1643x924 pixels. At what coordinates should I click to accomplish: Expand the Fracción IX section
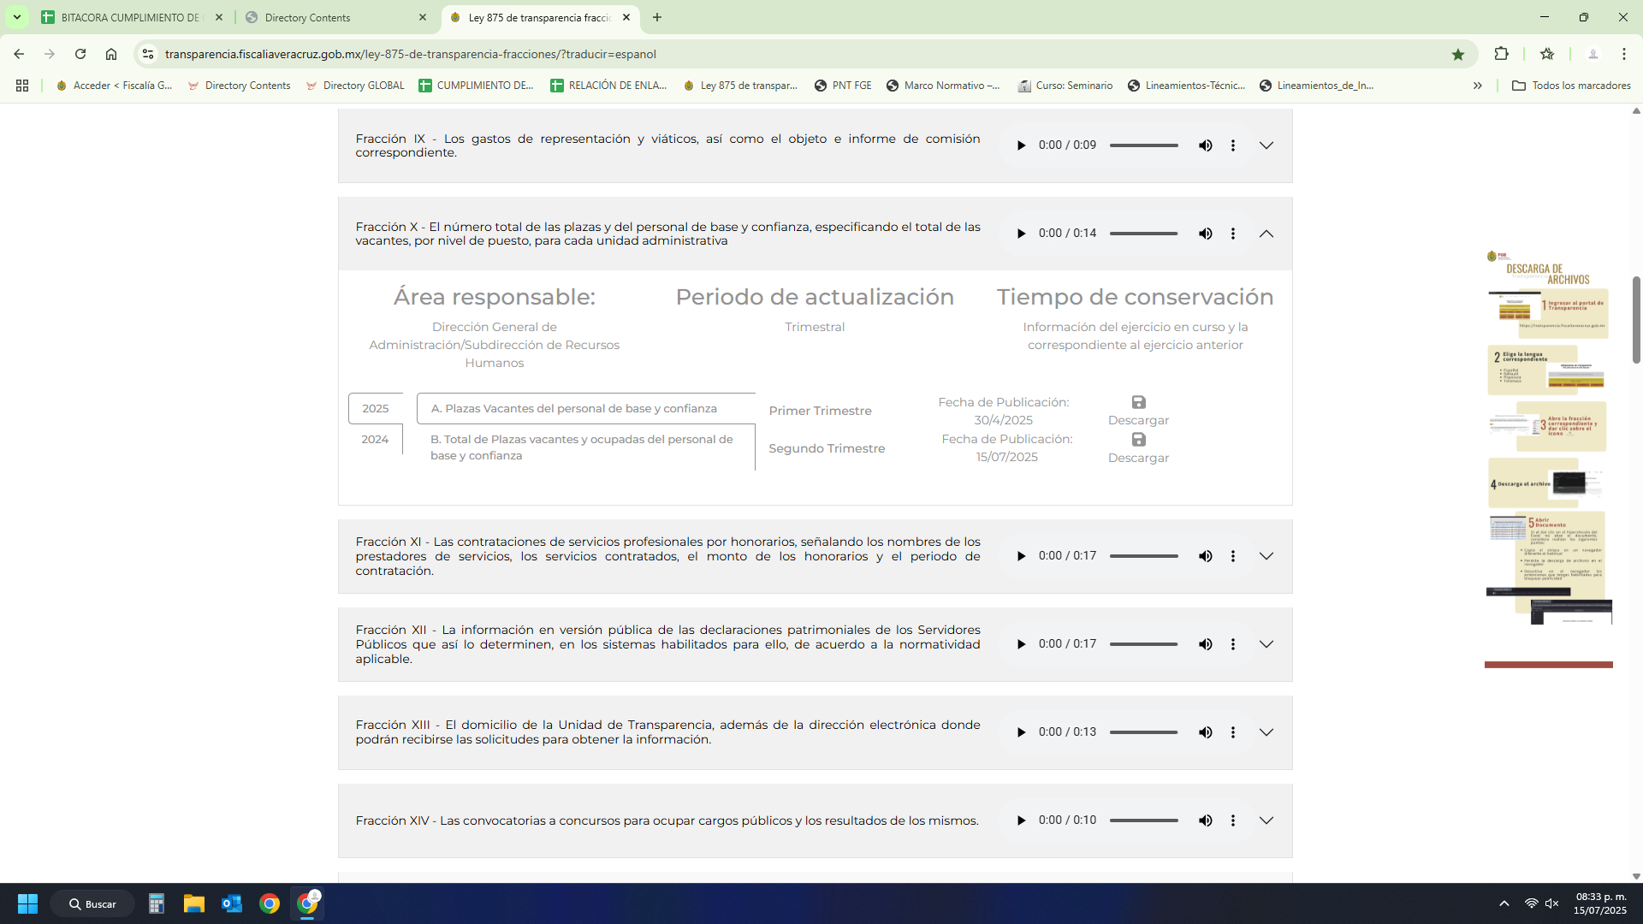tap(1266, 145)
